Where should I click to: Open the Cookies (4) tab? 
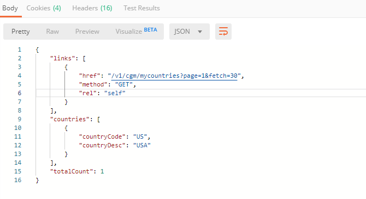[44, 8]
